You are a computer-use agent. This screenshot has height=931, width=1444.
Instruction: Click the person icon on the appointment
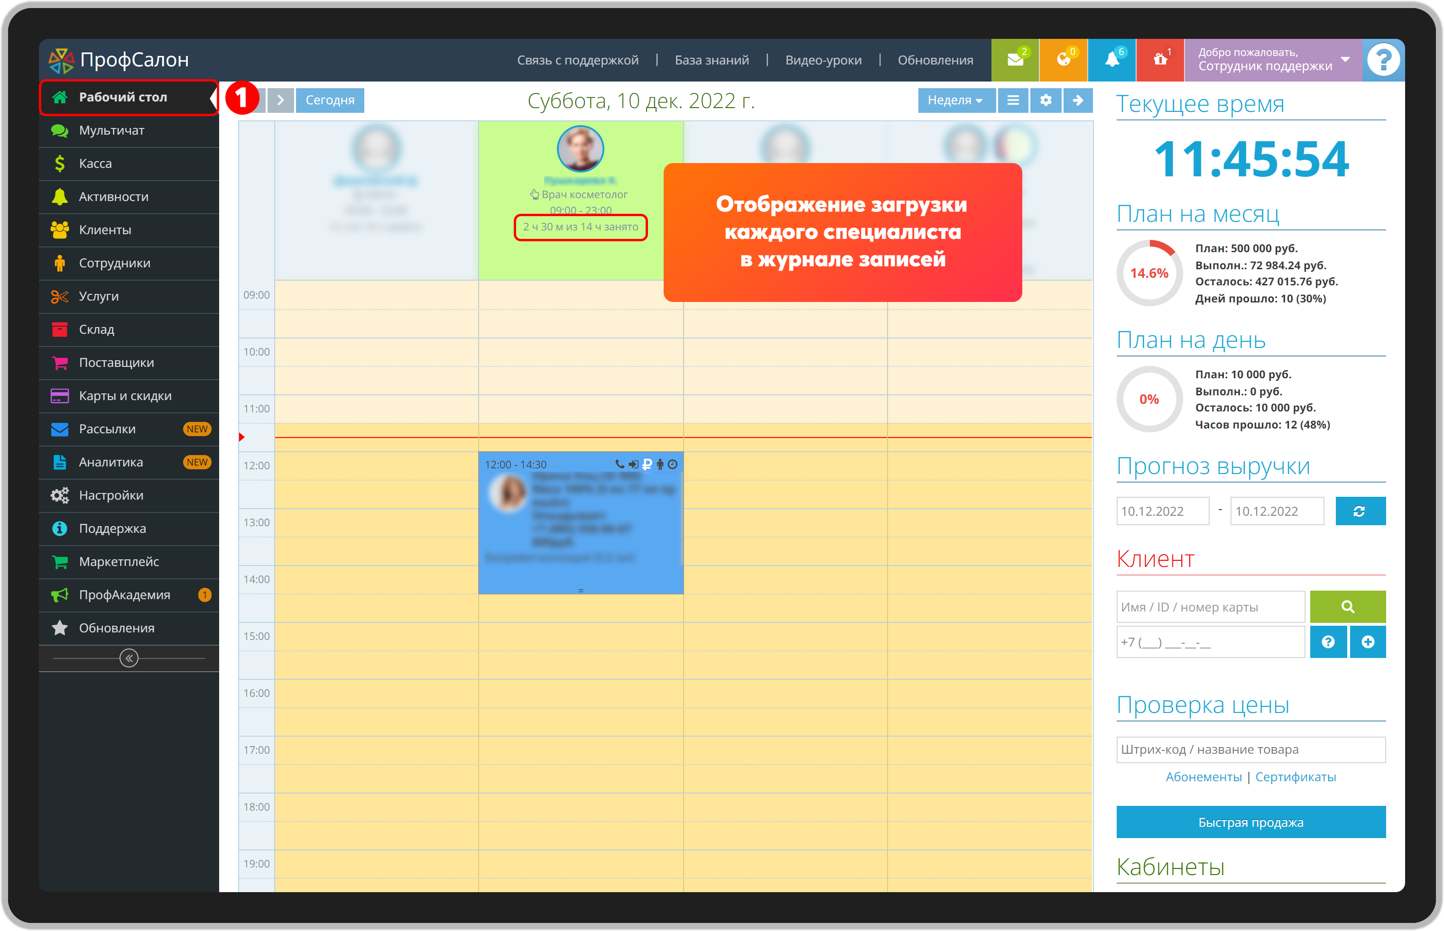coord(660,465)
